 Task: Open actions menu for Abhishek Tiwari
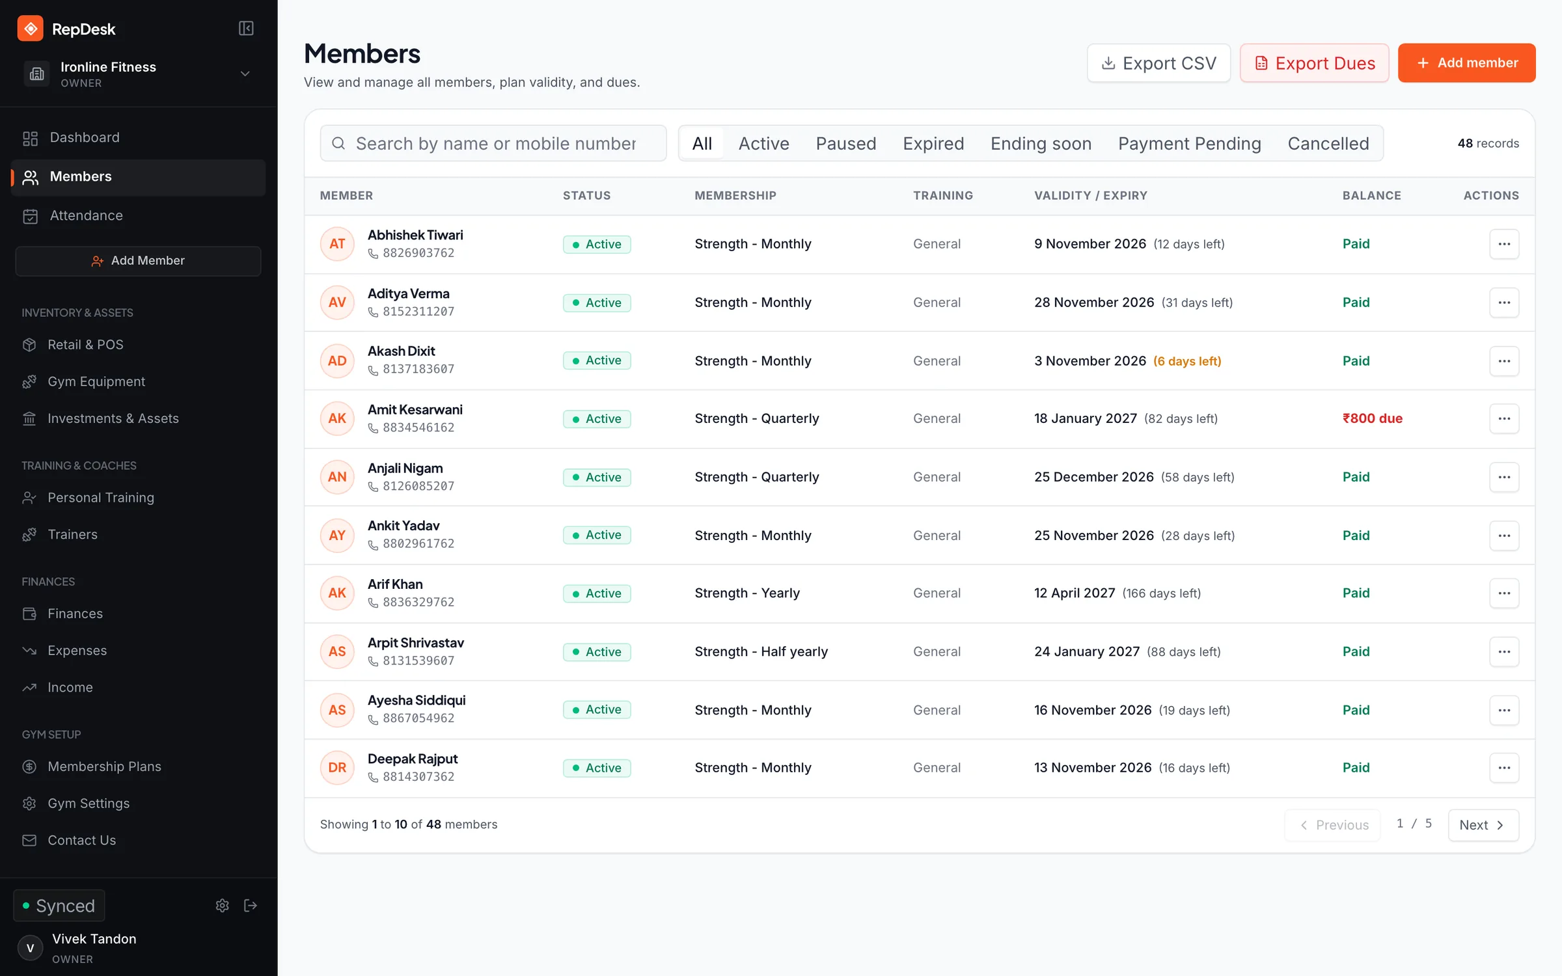pos(1504,245)
